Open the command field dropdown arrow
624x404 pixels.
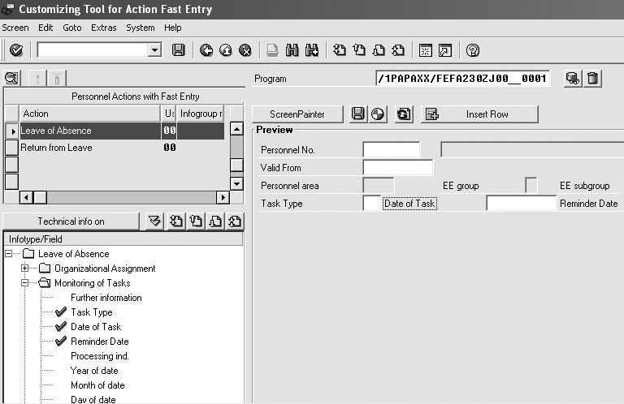pos(154,50)
